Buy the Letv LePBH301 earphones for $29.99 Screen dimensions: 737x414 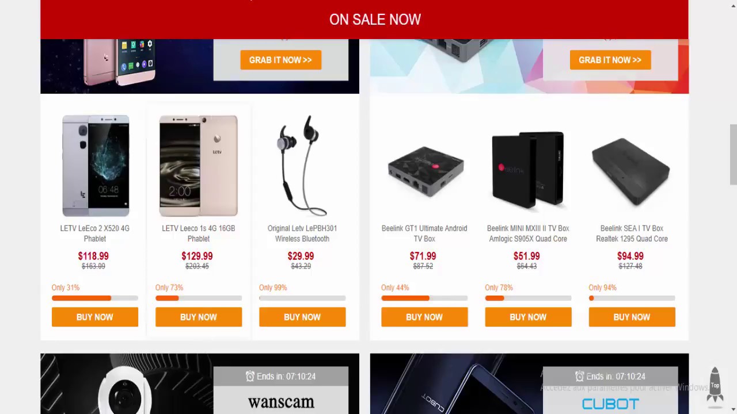302,317
